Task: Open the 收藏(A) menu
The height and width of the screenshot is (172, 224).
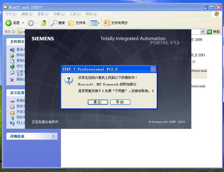Action: point(59,14)
